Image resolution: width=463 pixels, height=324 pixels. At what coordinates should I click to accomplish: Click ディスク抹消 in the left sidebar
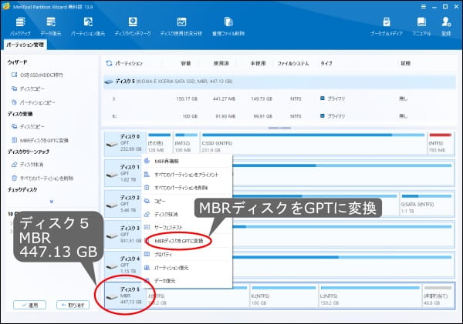click(27, 165)
